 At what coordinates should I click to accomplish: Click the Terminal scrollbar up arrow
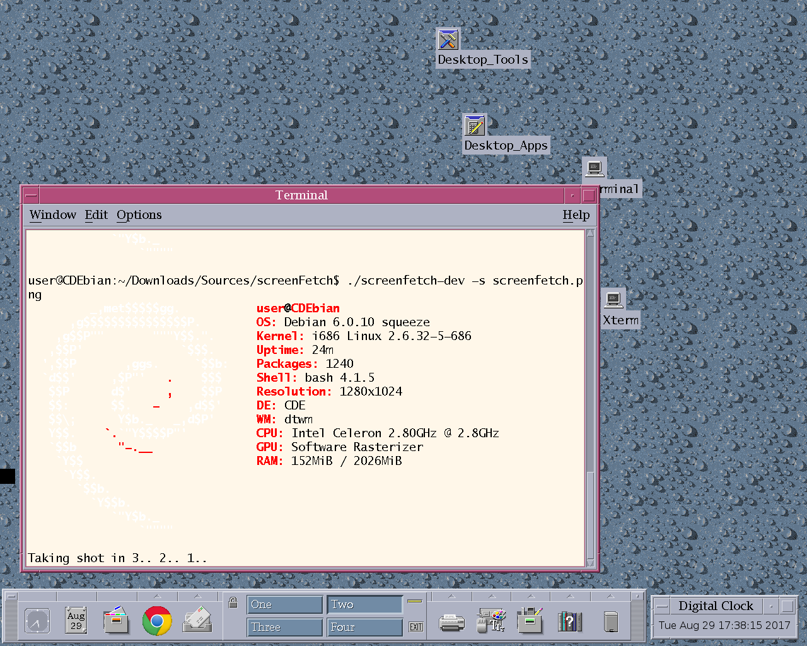(x=591, y=233)
